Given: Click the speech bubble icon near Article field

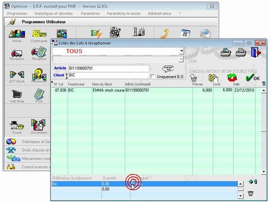Looking at the screenshot, I should (168, 68).
